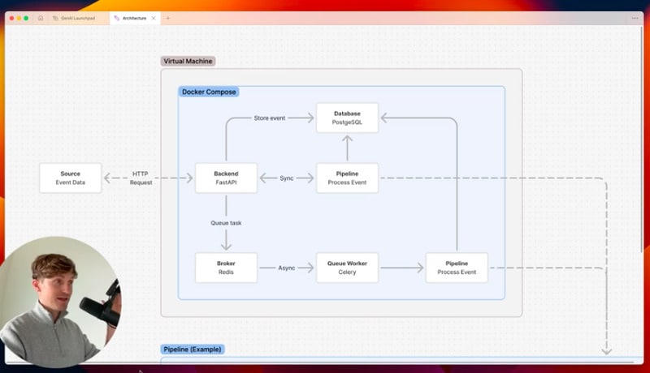Screen dimensions: 650x373
Task: Select the Backend FastAPI node
Action: click(226, 178)
